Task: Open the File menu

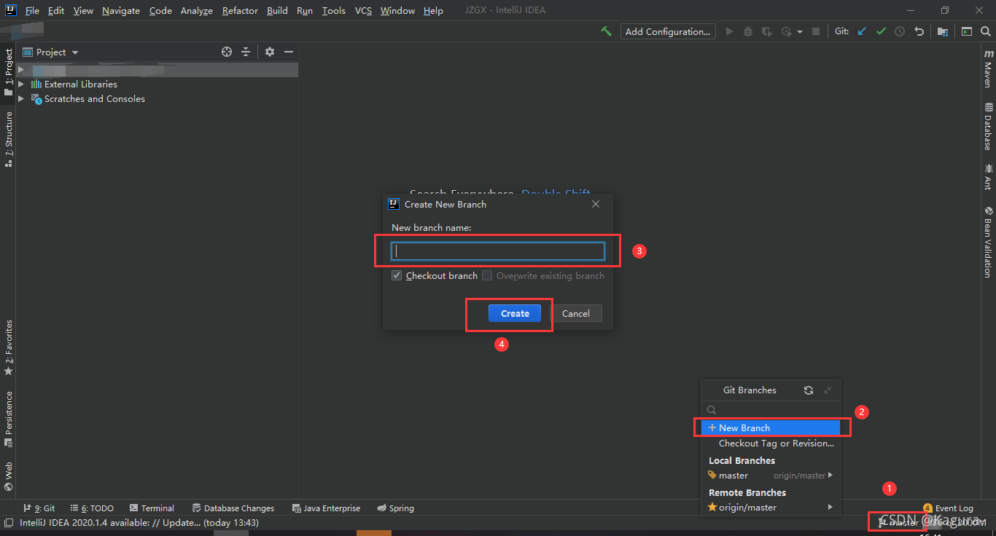Action: (x=32, y=10)
